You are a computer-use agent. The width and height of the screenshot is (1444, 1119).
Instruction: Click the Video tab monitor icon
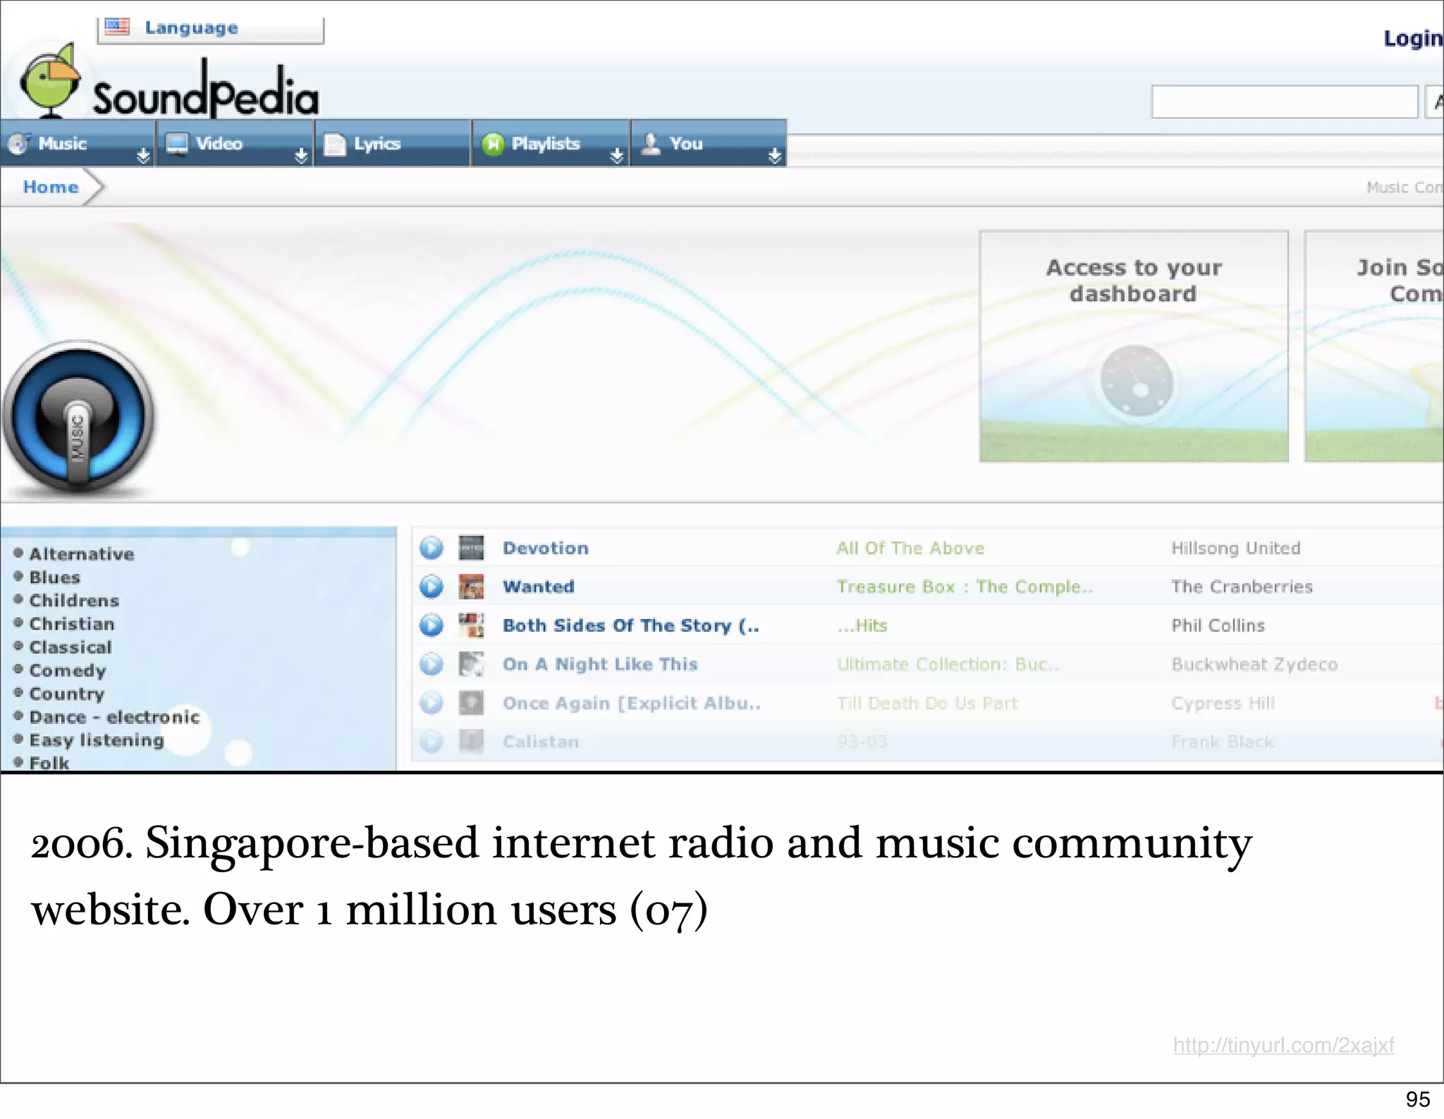(176, 143)
